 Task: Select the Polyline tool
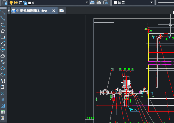(3, 25)
